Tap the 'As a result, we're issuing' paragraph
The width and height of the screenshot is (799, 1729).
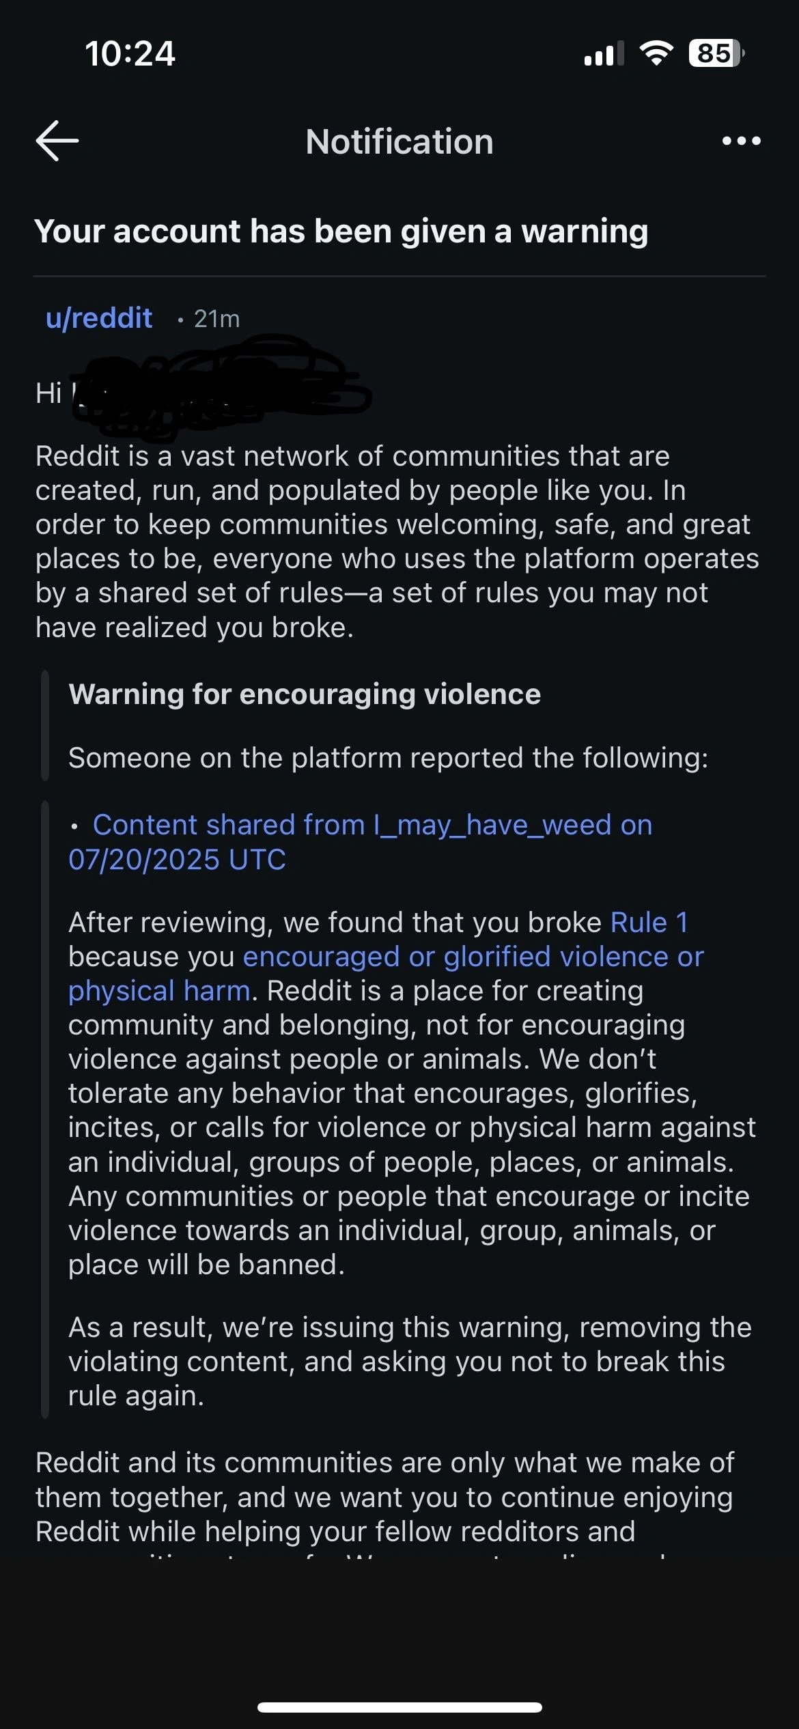[x=410, y=1362]
